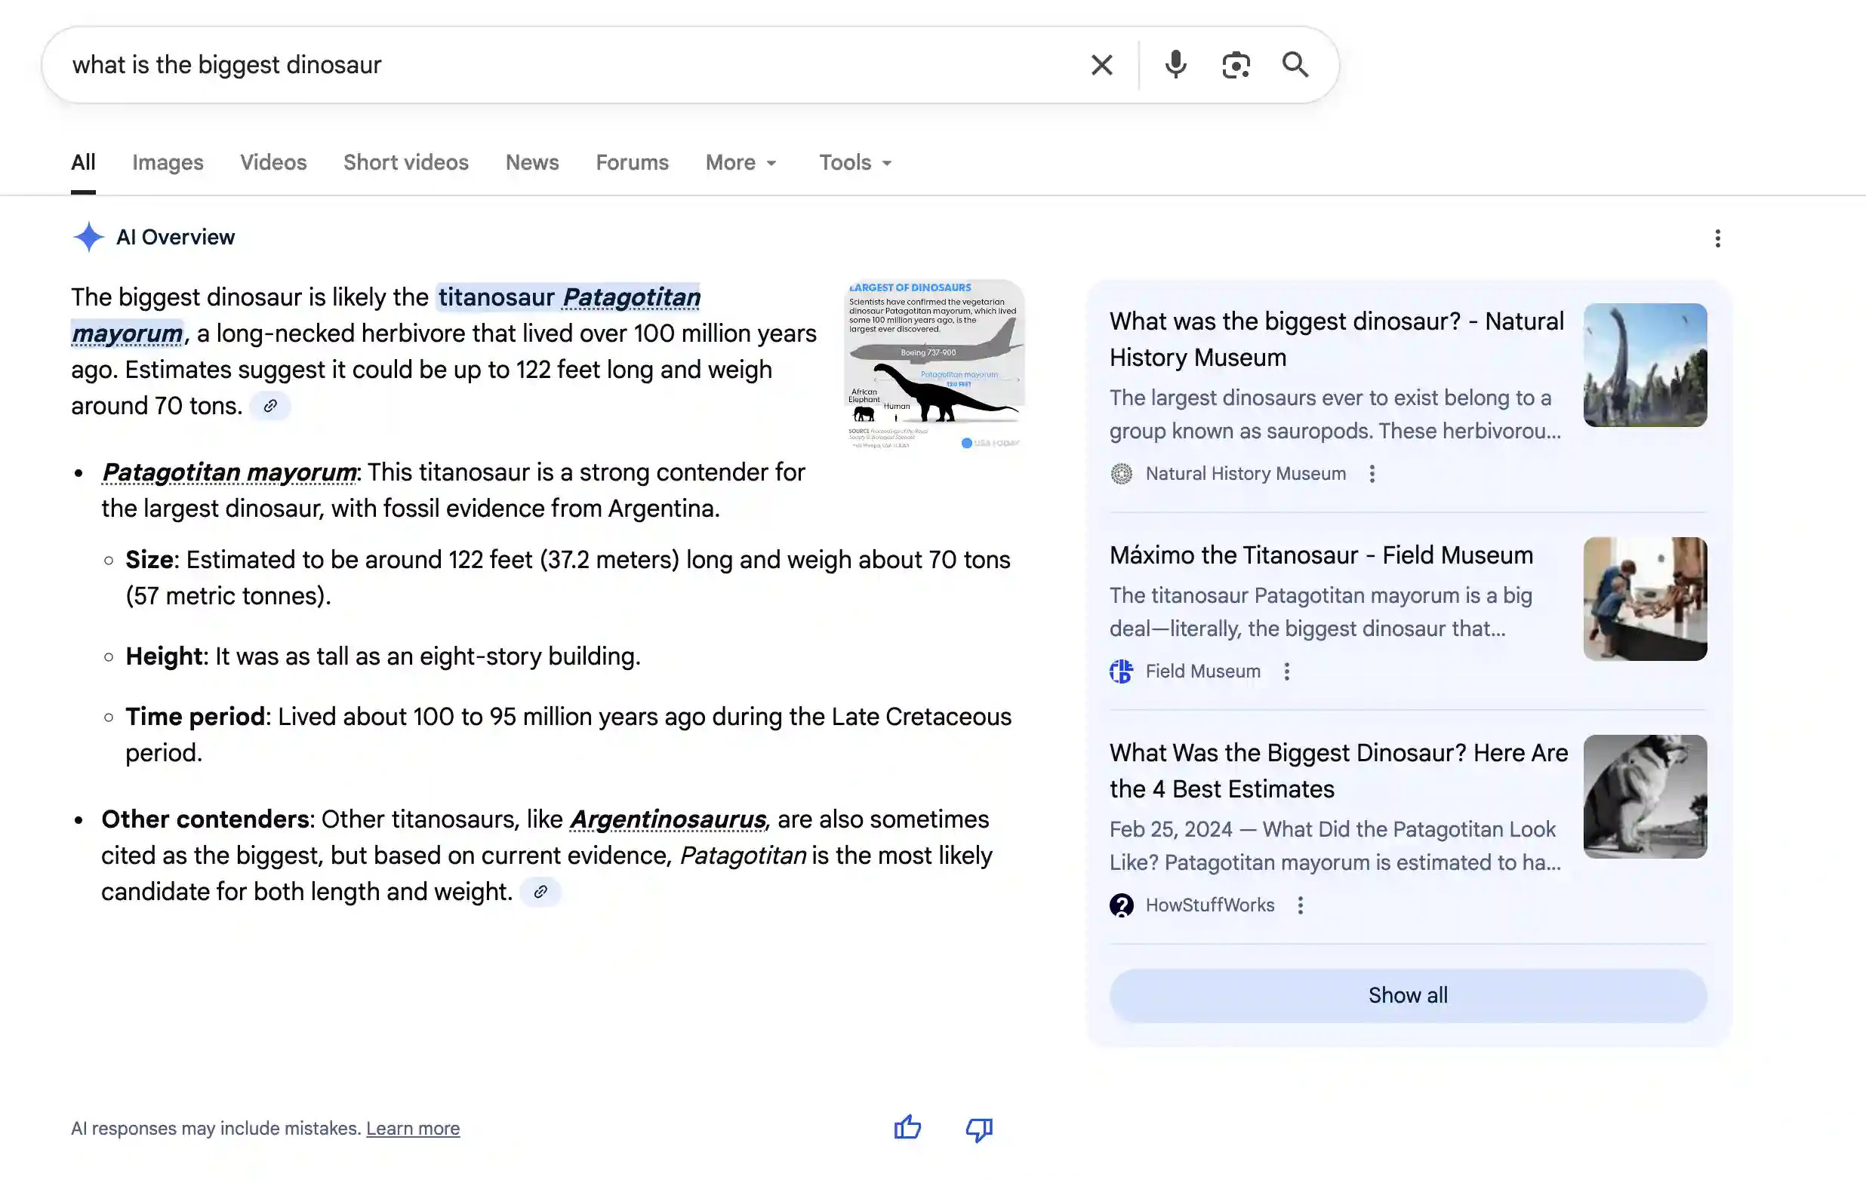Click the 'AI Overview' heading text

click(x=175, y=237)
